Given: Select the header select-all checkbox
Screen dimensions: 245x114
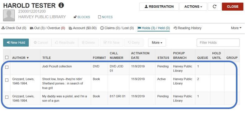Looking at the screenshot, I should click(x=7, y=57).
